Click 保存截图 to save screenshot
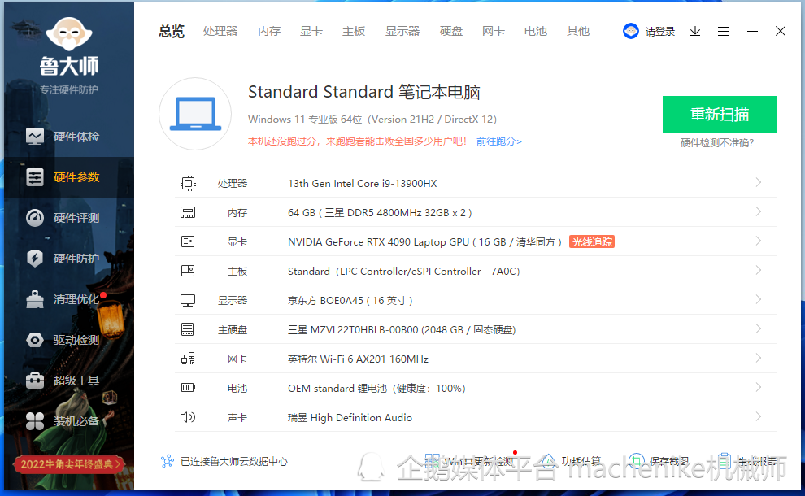 (659, 461)
